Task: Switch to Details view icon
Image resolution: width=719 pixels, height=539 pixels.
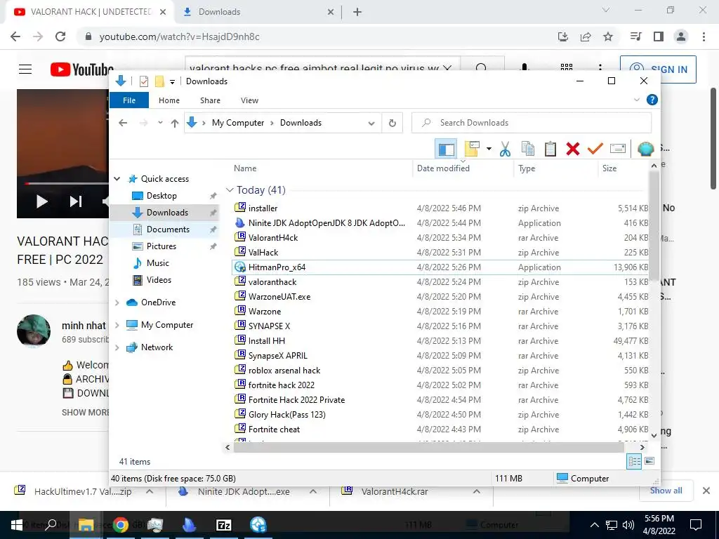Action: coord(634,462)
